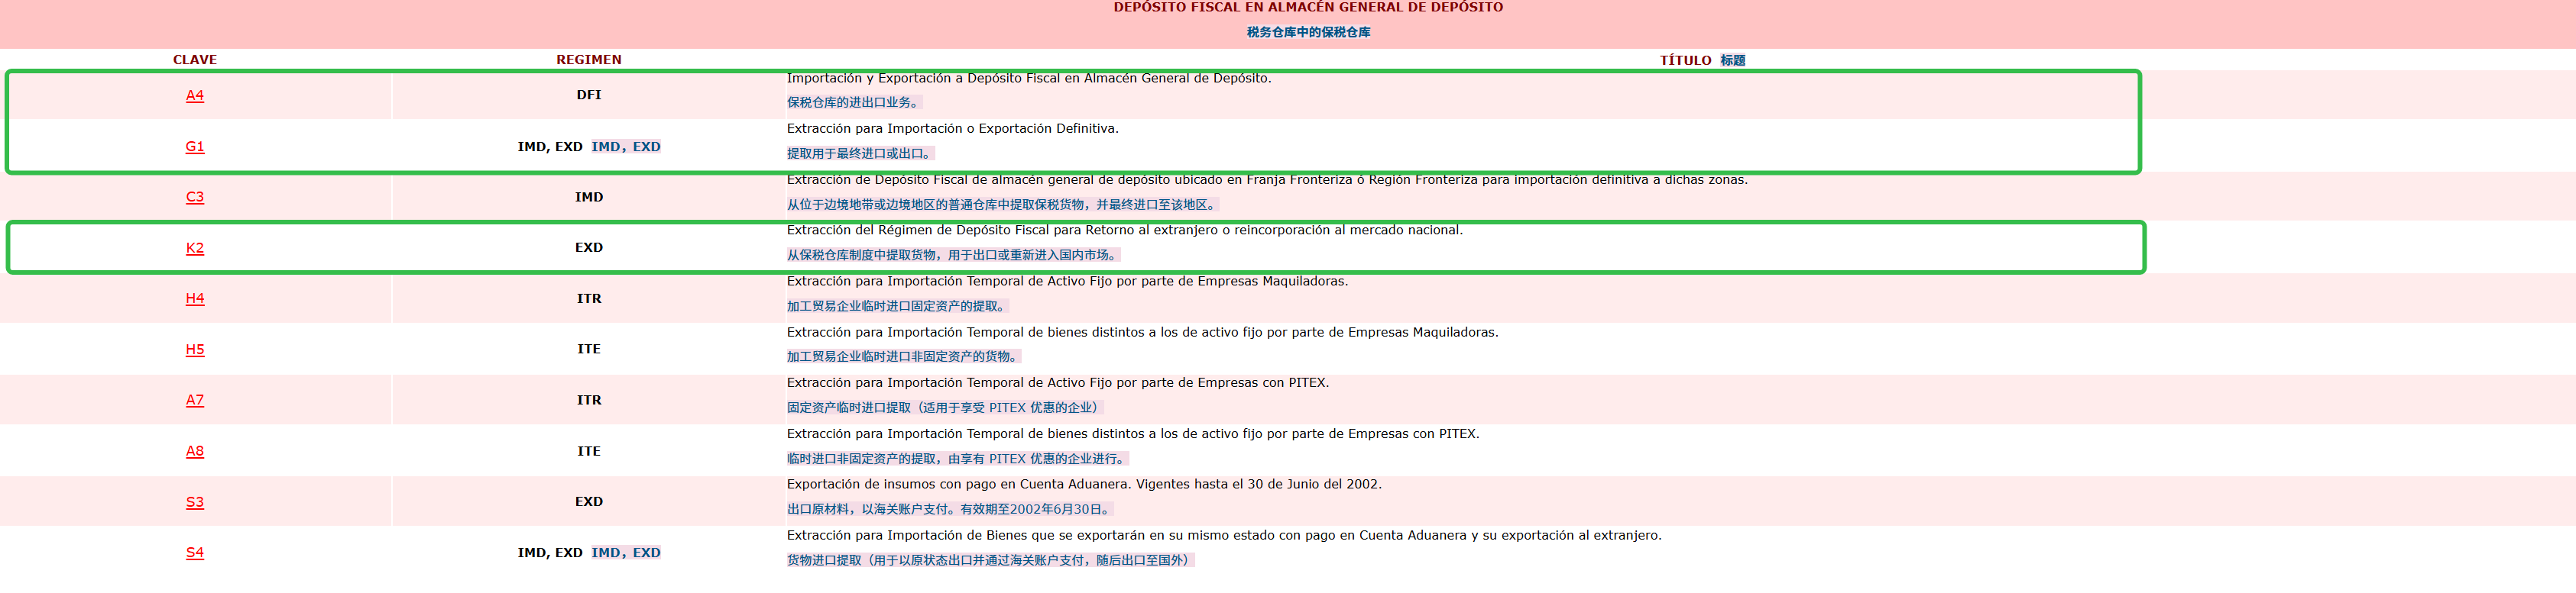Open the A7 clave link
2576x593 pixels.
[x=194, y=401]
